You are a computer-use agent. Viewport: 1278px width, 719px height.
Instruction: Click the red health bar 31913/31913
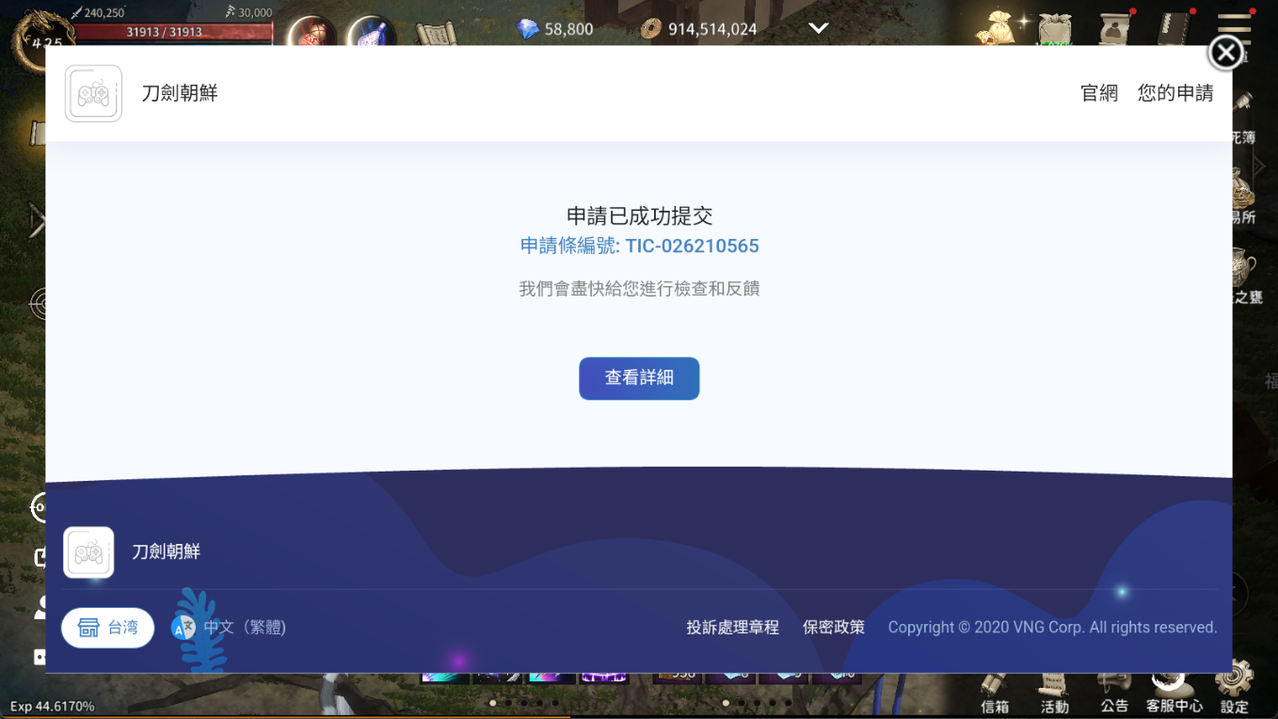point(165,32)
